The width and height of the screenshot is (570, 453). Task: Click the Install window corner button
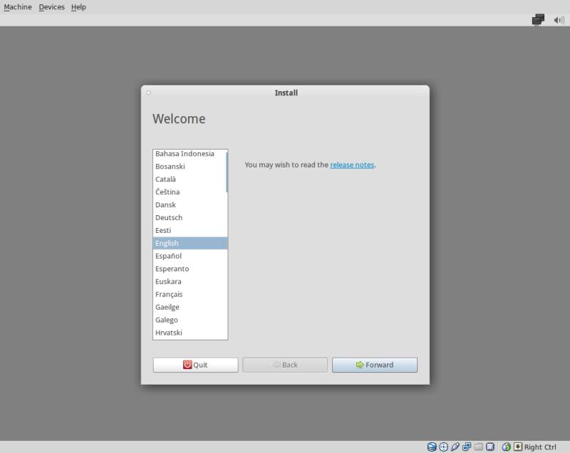pyautogui.click(x=149, y=93)
